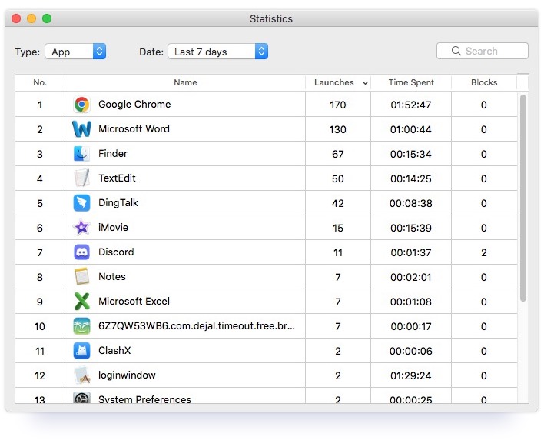Viewport: 544px width, 447px height.
Task: Sort by the Blocks column header
Action: click(484, 82)
